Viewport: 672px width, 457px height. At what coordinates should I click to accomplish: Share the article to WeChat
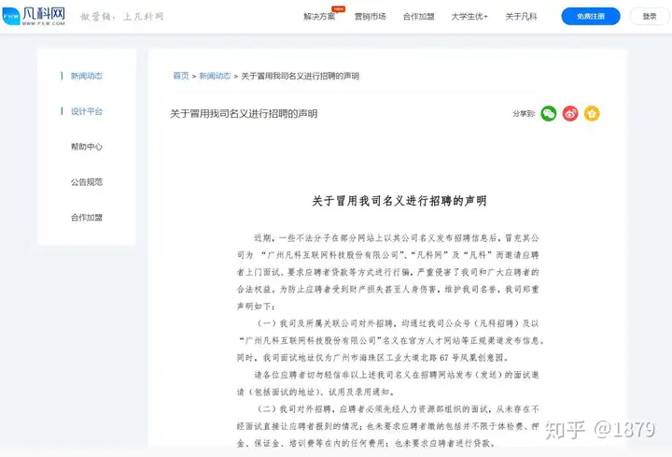549,114
